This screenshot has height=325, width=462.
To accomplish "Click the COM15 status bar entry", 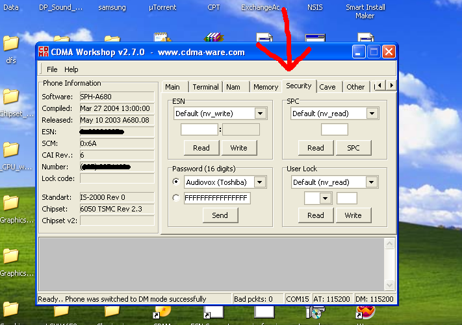I will click(298, 299).
